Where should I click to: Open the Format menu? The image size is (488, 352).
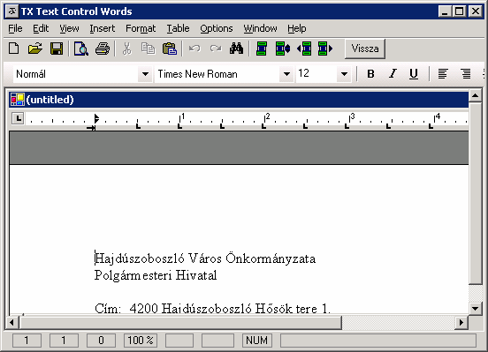point(141,28)
